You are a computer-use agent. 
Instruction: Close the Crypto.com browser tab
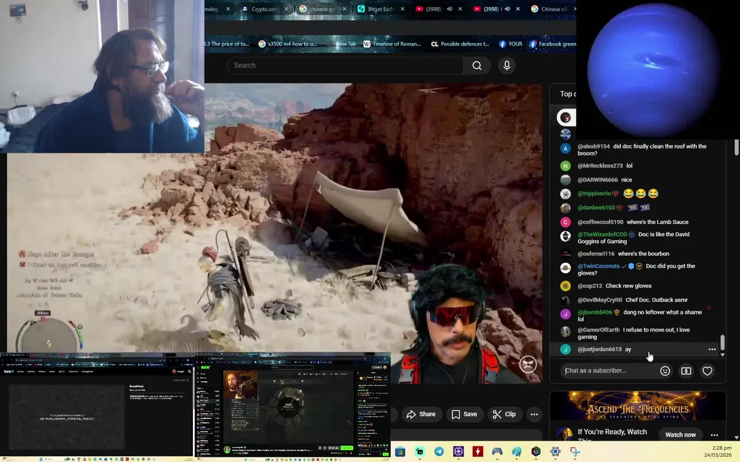coord(286,9)
